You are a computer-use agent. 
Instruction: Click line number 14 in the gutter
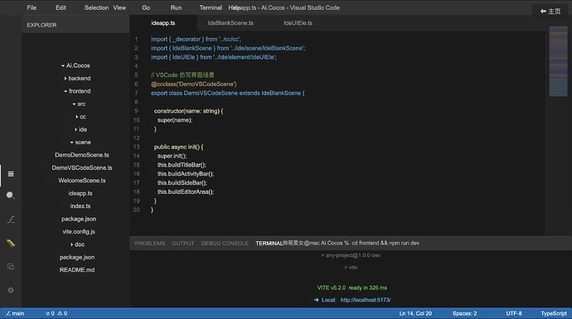[137, 156]
